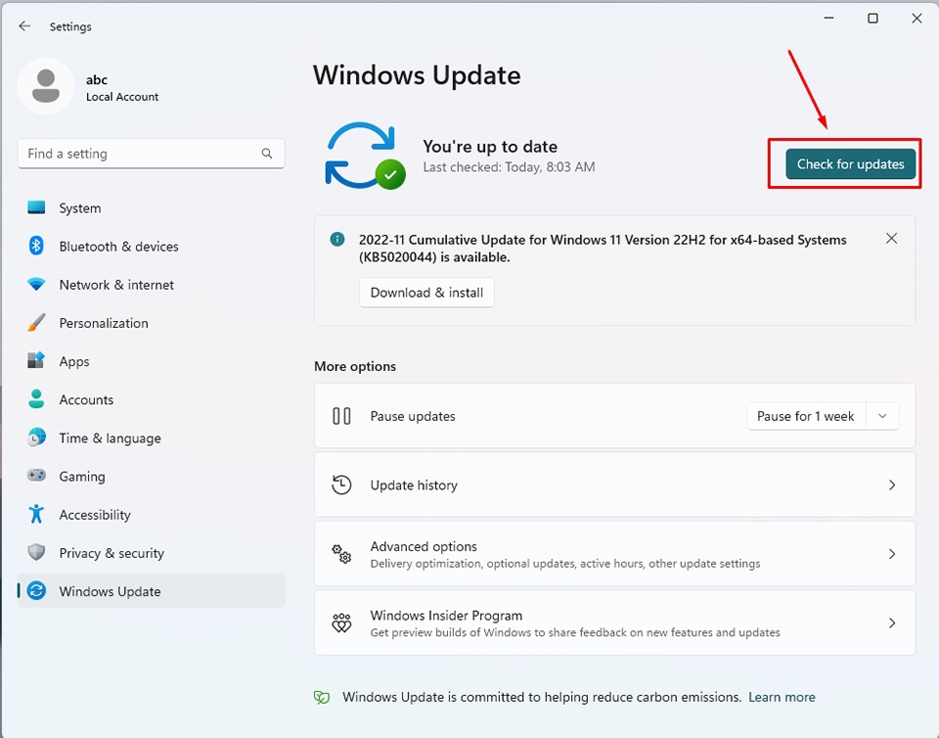
Task: Select the Windows Update sync icon
Action: click(37, 591)
